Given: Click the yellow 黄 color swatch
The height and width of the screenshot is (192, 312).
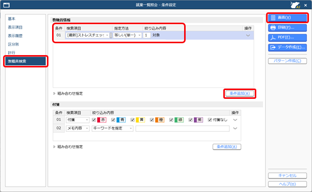Looking at the screenshot, I should pyautogui.click(x=140, y=120).
